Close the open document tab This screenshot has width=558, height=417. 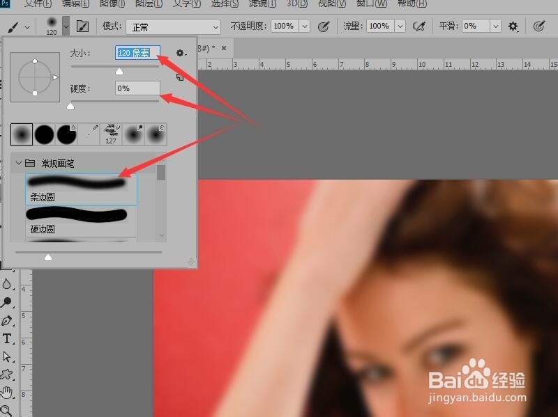[224, 48]
